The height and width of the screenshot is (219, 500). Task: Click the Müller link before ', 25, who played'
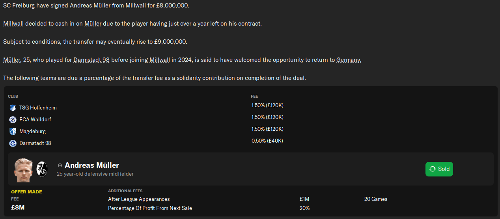pos(11,60)
